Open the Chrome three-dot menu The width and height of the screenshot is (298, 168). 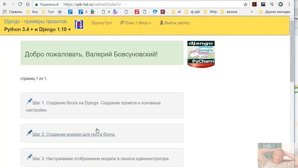pos(289,4)
